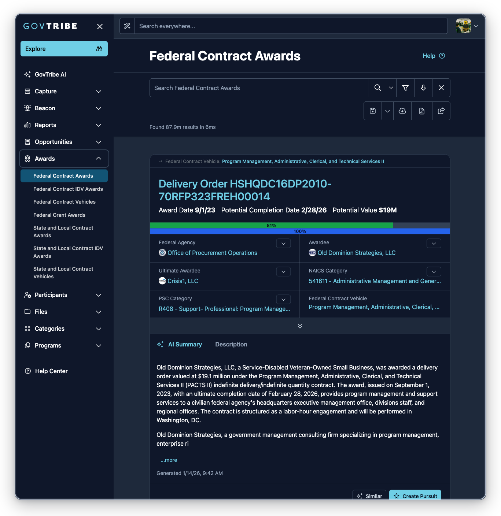Run search with the magnifier icon

(377, 88)
